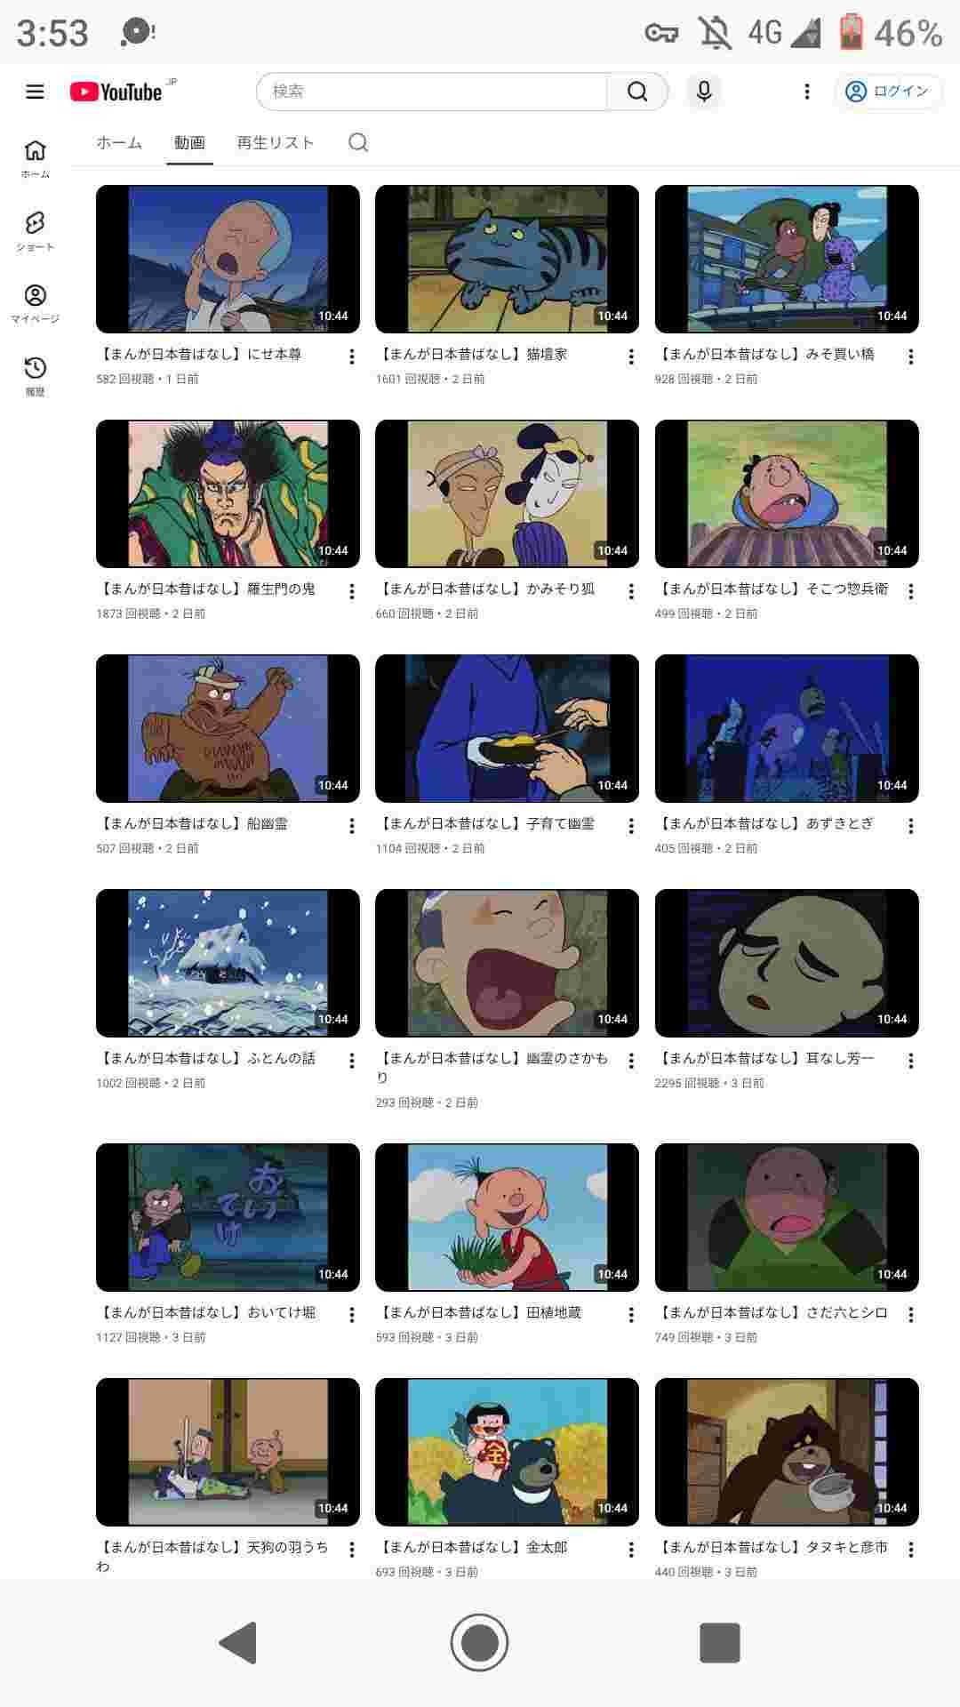The image size is (960, 1707).
Task: Go to My Page in sidebar
Action: pos(36,303)
